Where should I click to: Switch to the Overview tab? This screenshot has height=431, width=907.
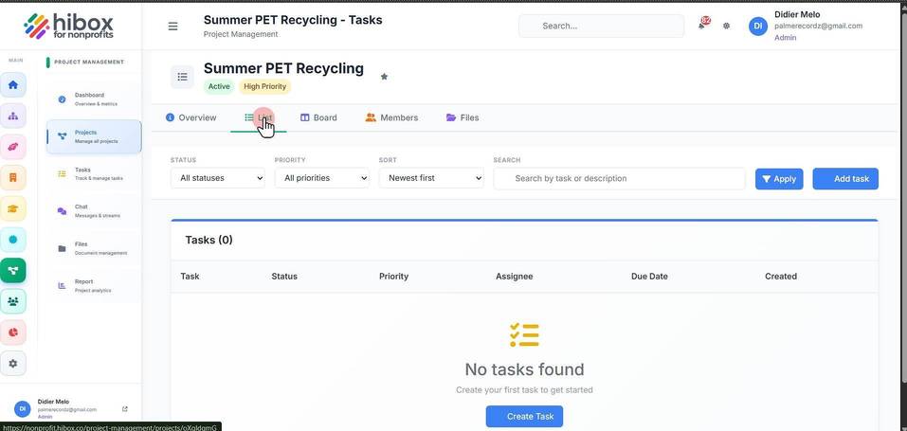point(190,117)
